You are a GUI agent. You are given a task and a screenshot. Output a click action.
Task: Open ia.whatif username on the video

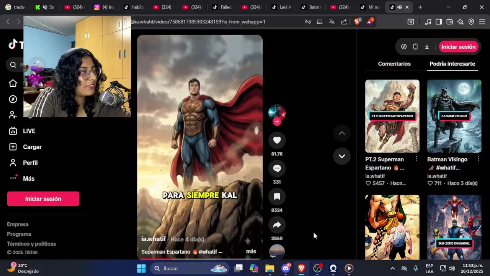154,239
